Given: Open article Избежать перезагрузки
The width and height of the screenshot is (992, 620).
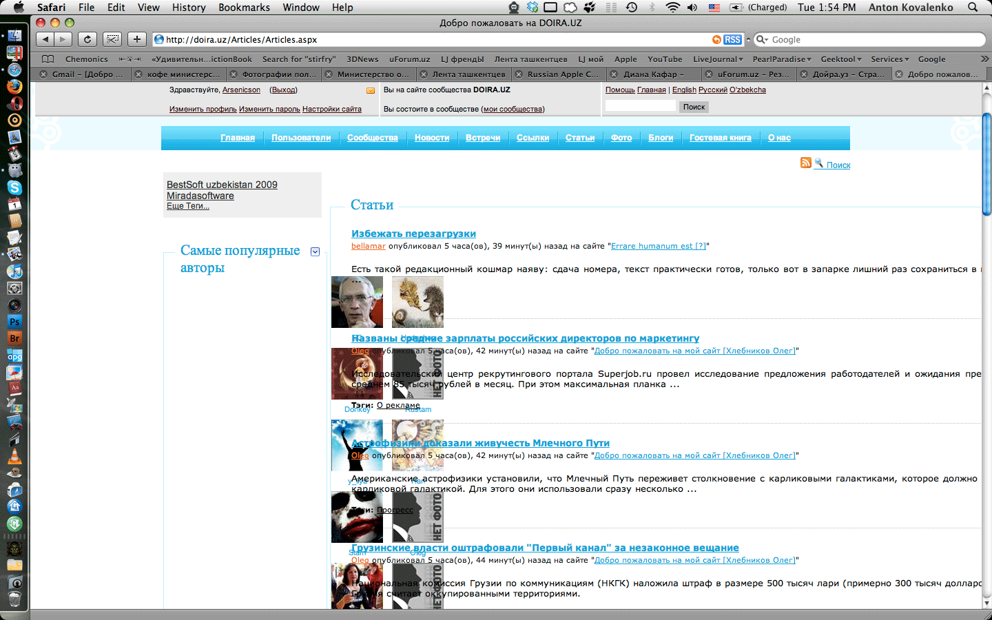Looking at the screenshot, I should click(x=413, y=234).
